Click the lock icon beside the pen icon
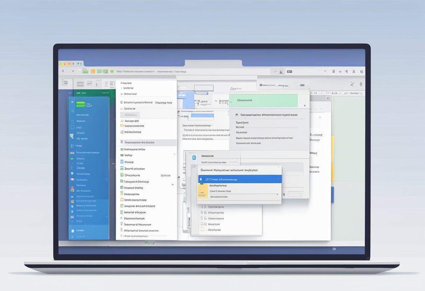425x291 pixels. tap(360, 84)
